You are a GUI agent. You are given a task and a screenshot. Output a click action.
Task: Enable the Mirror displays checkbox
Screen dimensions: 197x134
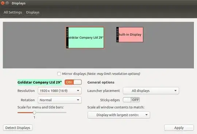(x=59, y=74)
